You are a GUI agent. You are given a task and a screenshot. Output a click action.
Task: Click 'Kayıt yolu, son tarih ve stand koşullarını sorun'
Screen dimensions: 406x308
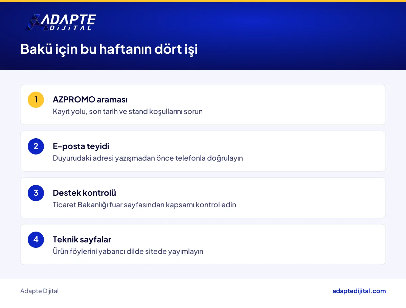click(x=128, y=112)
